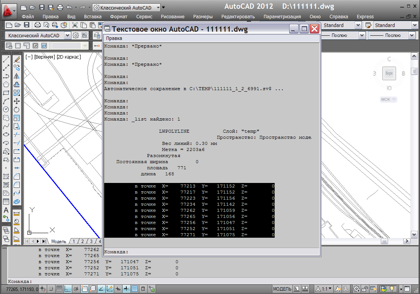The height and width of the screenshot is (294, 420).
Task: Open the Рисование menu
Action: [172, 16]
